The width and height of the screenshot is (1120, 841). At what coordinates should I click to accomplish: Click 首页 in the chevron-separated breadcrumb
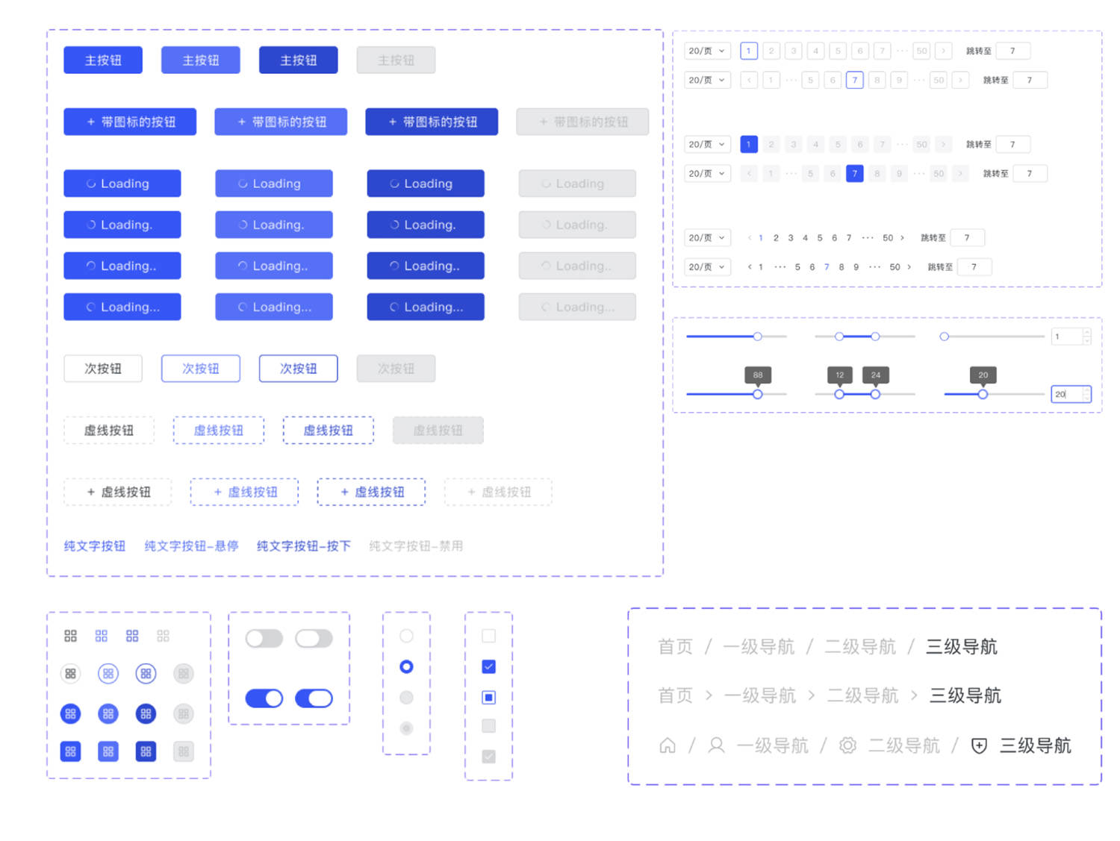676,695
